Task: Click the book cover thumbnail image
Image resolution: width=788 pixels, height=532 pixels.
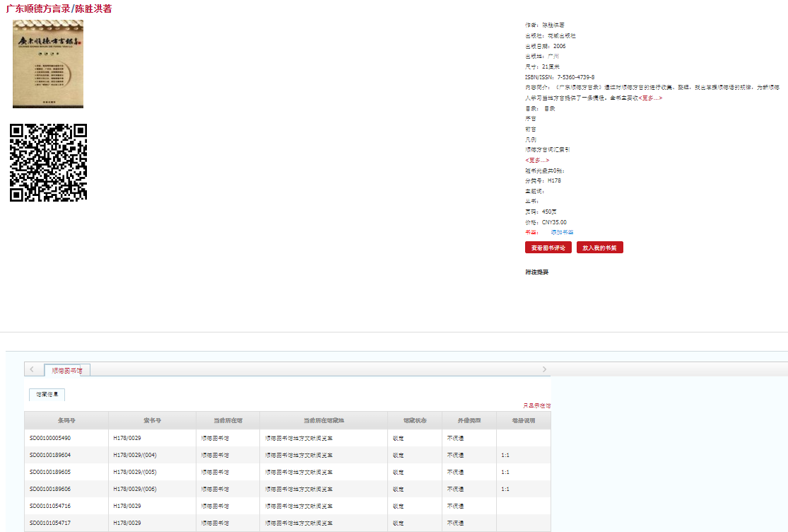Action: pos(48,64)
